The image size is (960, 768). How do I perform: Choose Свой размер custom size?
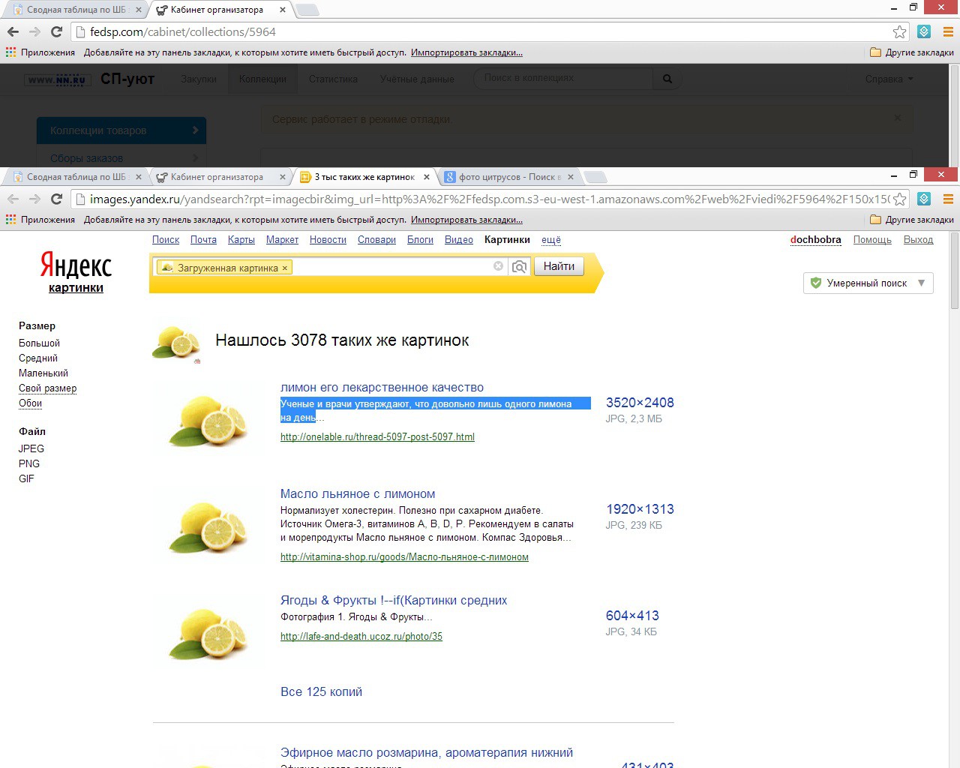[47, 388]
